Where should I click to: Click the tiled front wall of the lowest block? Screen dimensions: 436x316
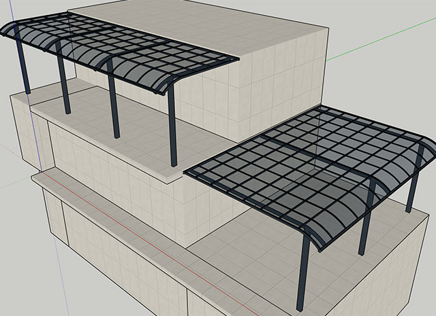123,258
